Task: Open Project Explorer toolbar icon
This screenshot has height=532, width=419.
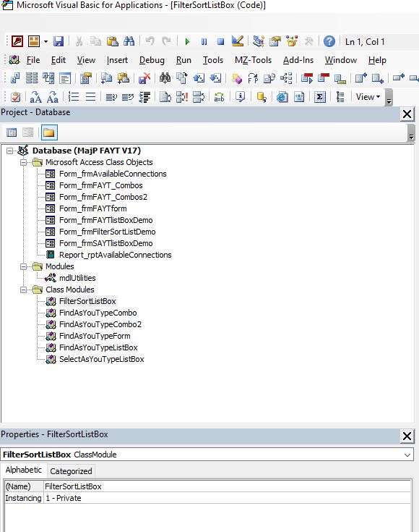Action: (x=259, y=41)
